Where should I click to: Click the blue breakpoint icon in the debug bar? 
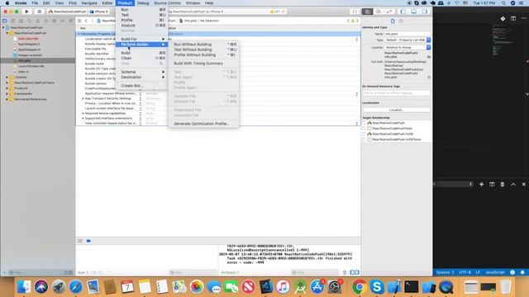pyautogui.click(x=88, y=241)
